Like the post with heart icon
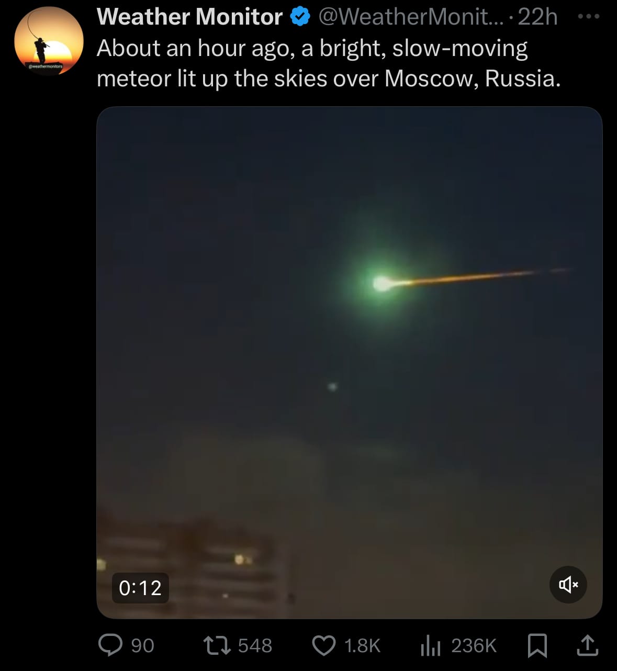The height and width of the screenshot is (671, 617). point(324,645)
